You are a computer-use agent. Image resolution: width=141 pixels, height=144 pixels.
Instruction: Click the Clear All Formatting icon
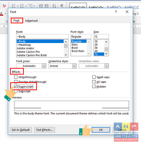tap(4, 6)
